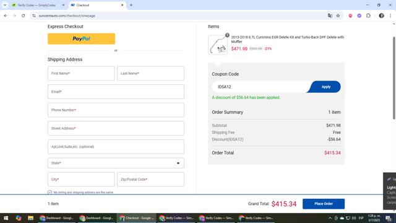396x223 pixels.
Task: Open the Extensions puzzle icon
Action: tap(368, 15)
